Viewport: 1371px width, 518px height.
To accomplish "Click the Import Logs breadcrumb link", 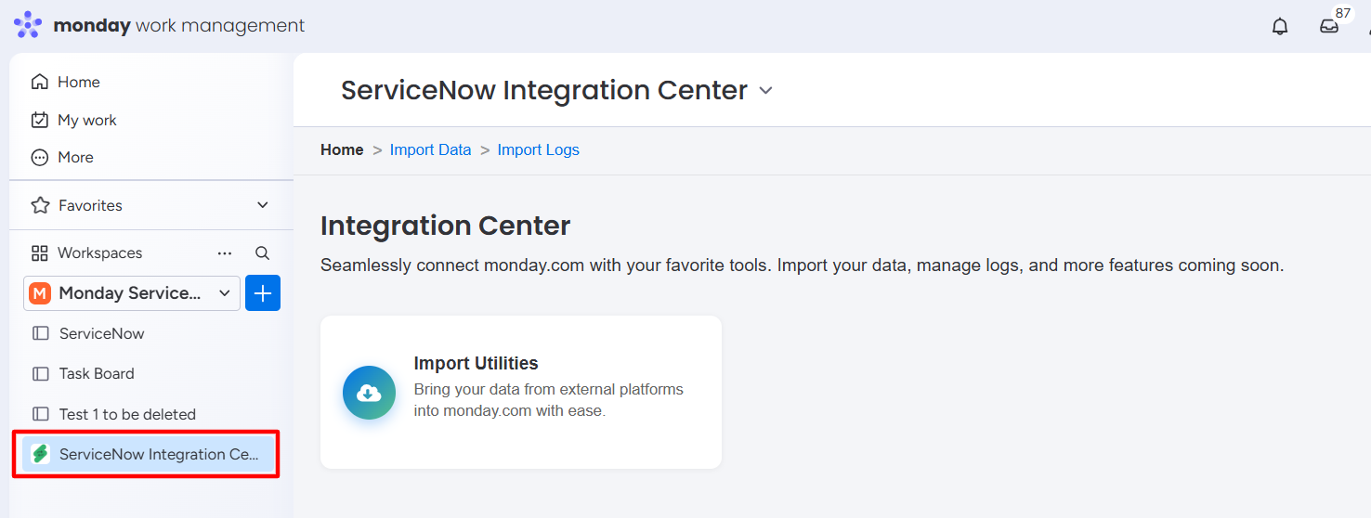I will [x=539, y=149].
